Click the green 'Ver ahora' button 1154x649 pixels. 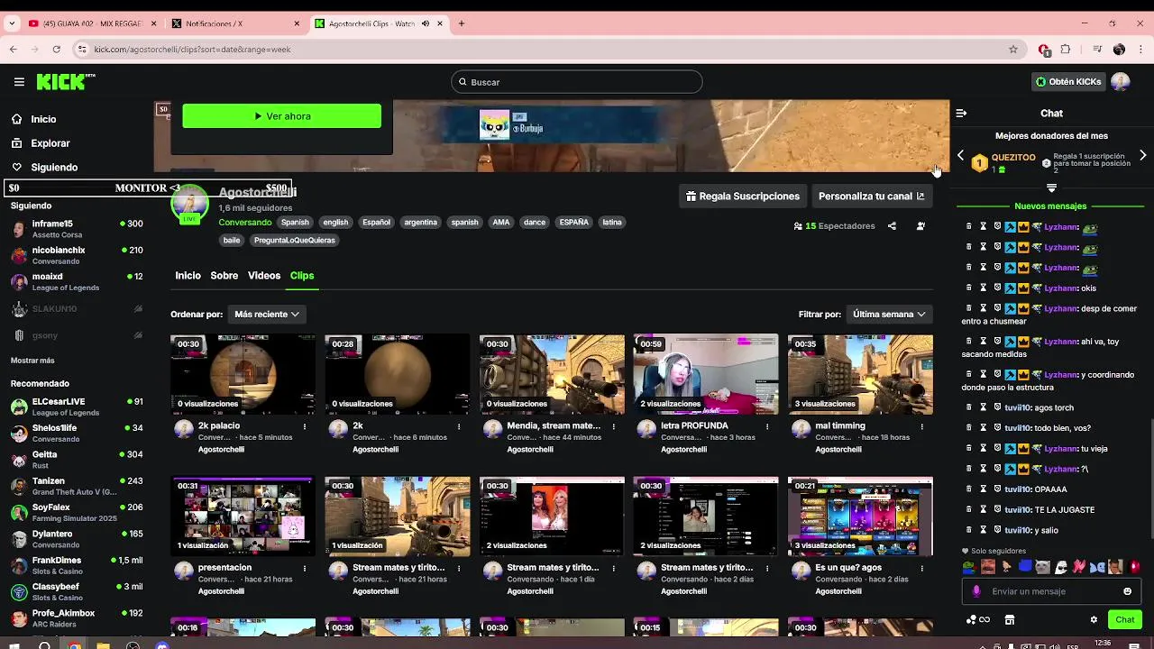281,116
